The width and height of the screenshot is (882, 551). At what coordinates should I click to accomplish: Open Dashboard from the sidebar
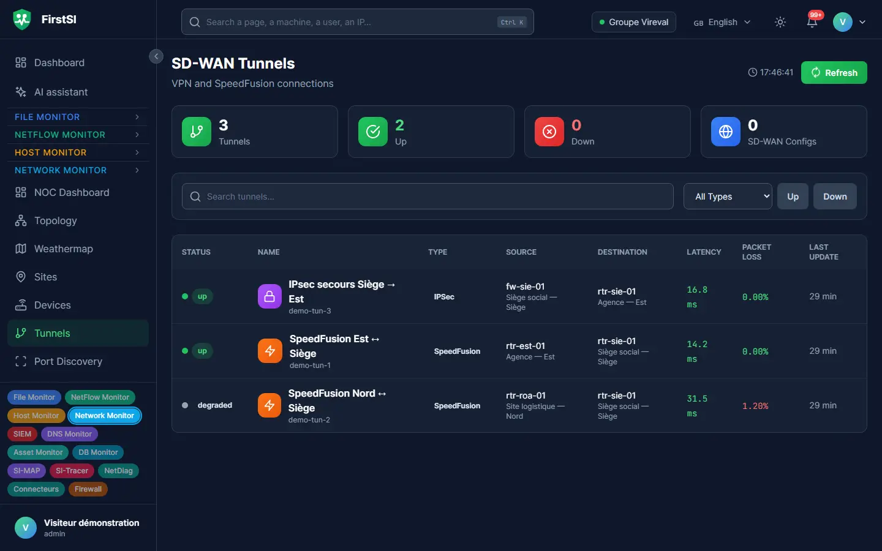coord(78,62)
